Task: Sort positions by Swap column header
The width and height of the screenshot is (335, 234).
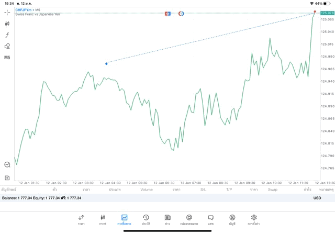Action: pyautogui.click(x=273, y=190)
